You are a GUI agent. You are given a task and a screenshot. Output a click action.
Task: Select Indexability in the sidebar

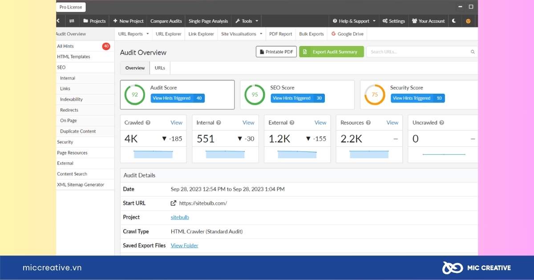pos(72,99)
